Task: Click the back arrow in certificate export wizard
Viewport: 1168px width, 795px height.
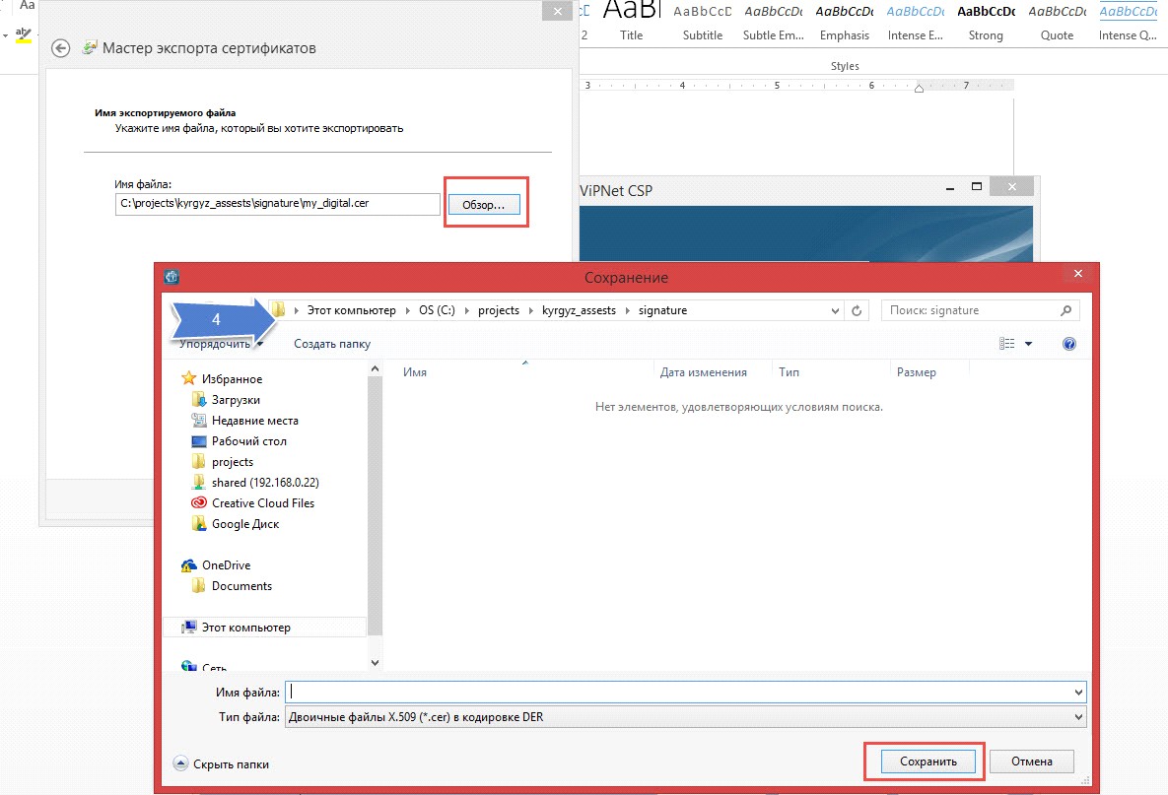Action: (60, 48)
